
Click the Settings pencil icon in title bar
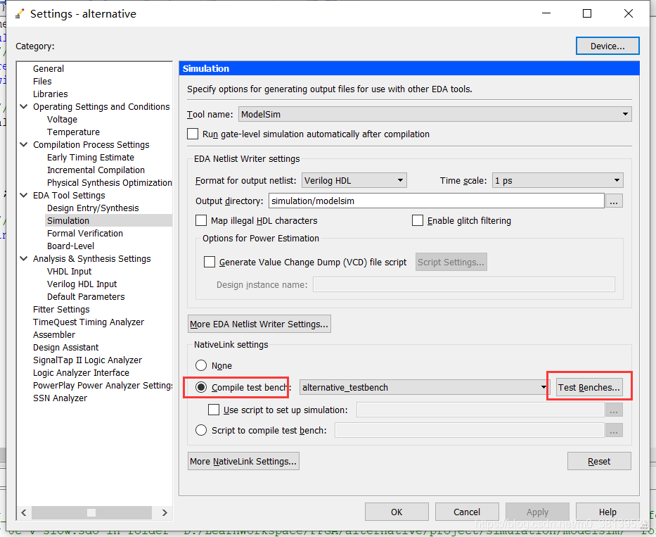tap(19, 14)
